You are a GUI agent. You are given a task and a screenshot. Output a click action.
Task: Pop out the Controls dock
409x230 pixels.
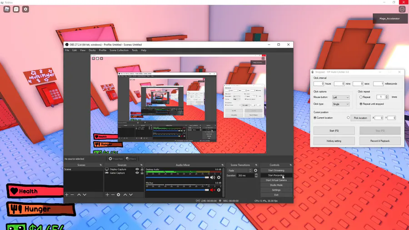click(x=290, y=165)
